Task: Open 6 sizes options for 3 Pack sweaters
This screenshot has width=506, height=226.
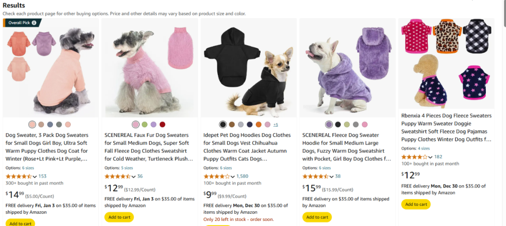Action: pyautogui.click(x=28, y=168)
